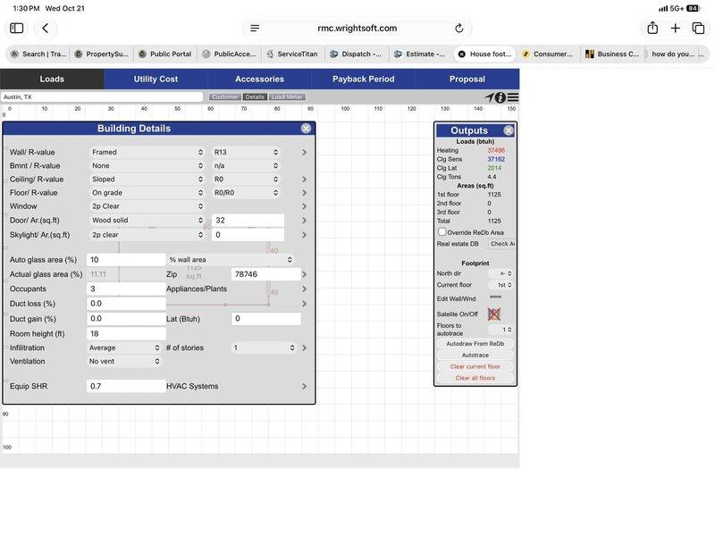
Task: Go to the Proposal tab
Action: 467,79
